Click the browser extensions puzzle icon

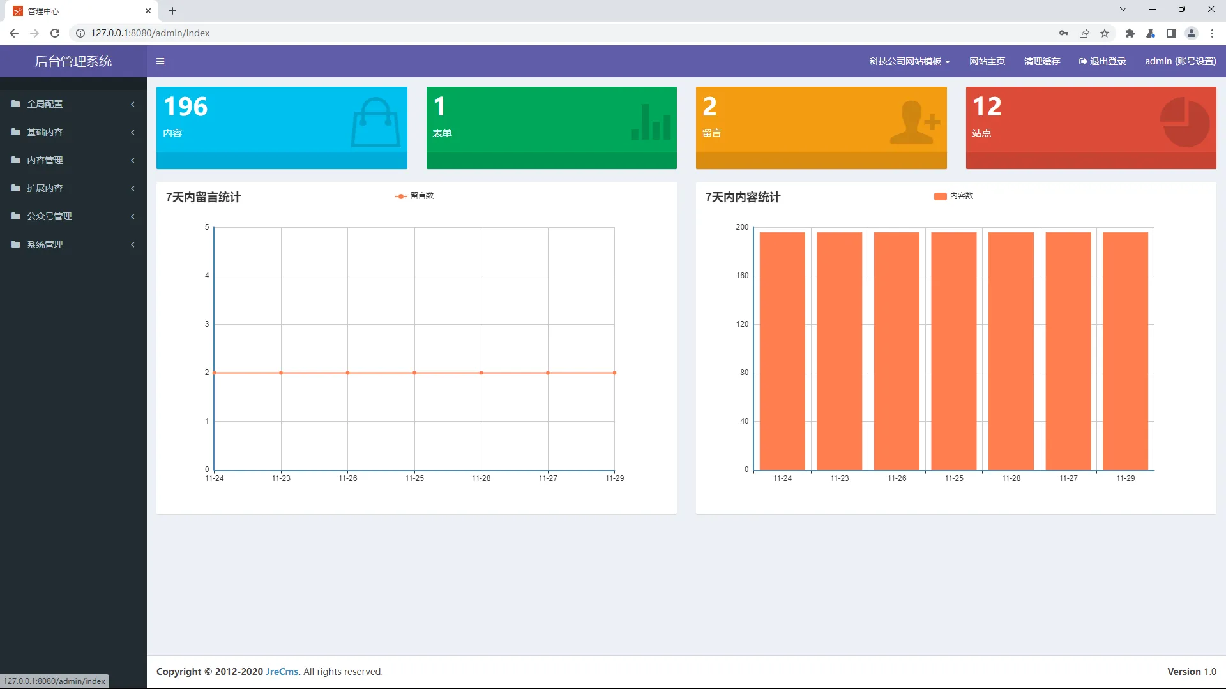(x=1130, y=33)
